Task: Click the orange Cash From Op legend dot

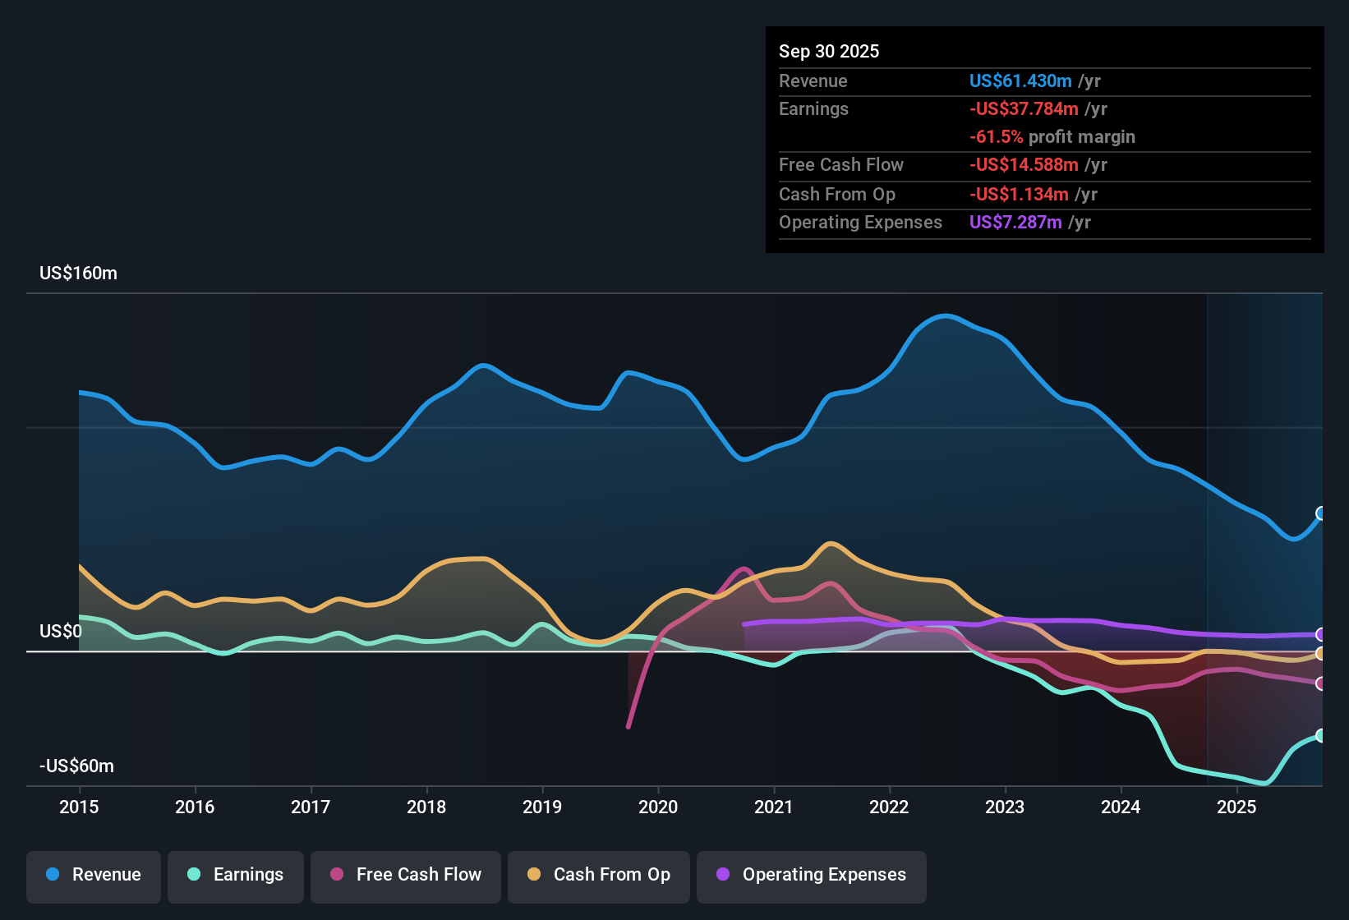Action: (533, 875)
